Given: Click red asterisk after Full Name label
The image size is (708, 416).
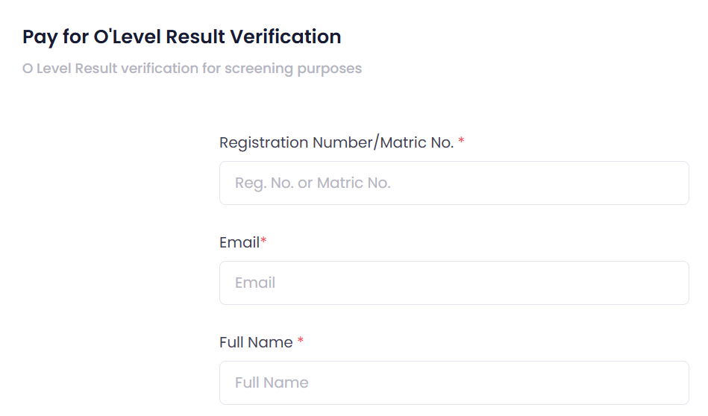Looking at the screenshot, I should (x=301, y=342).
